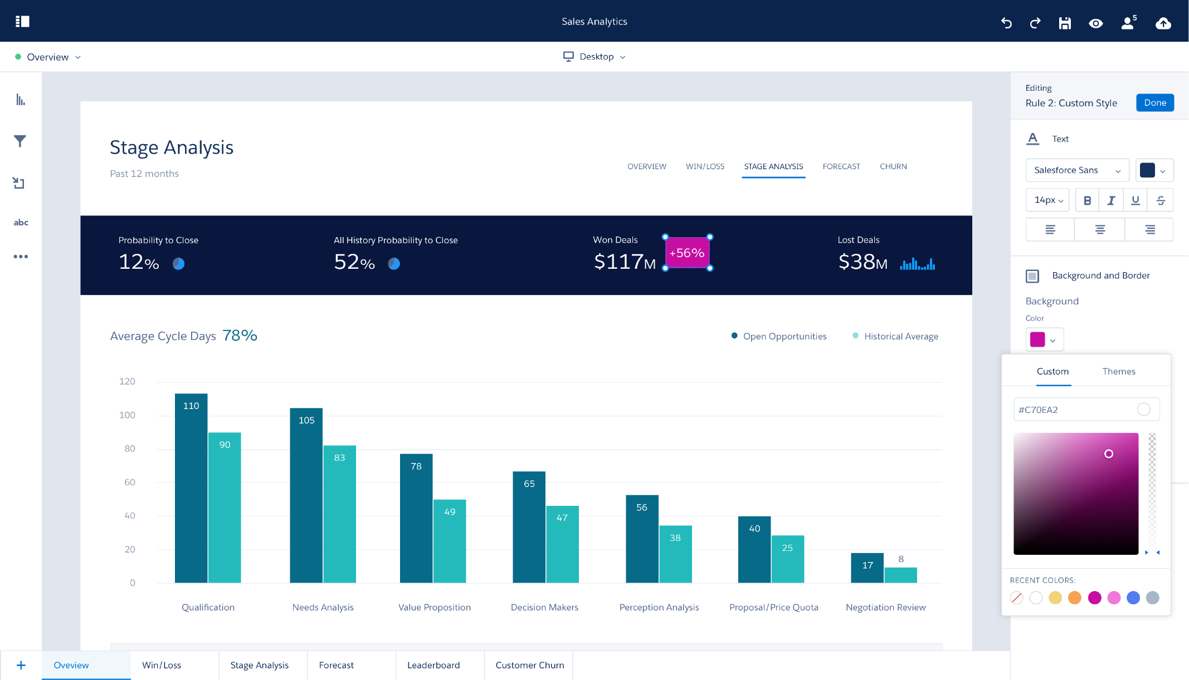Select the magenta recent color swatch
1189x680 pixels.
[x=1094, y=598]
